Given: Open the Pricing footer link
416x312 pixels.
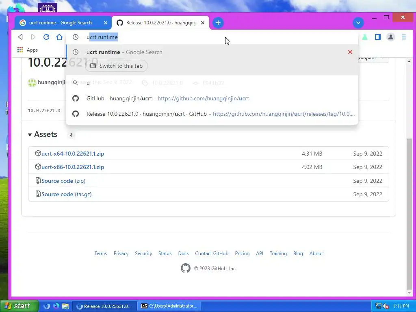Looking at the screenshot, I should tap(242, 253).
